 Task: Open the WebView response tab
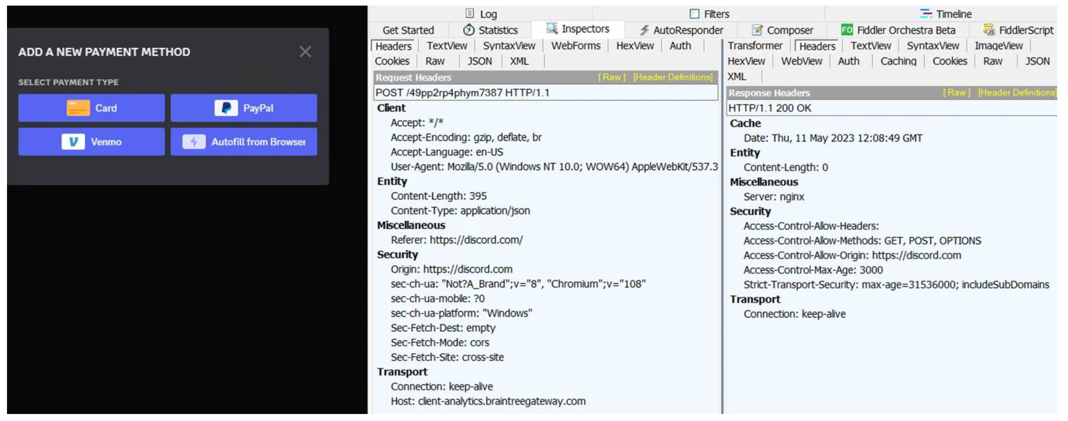click(x=802, y=61)
